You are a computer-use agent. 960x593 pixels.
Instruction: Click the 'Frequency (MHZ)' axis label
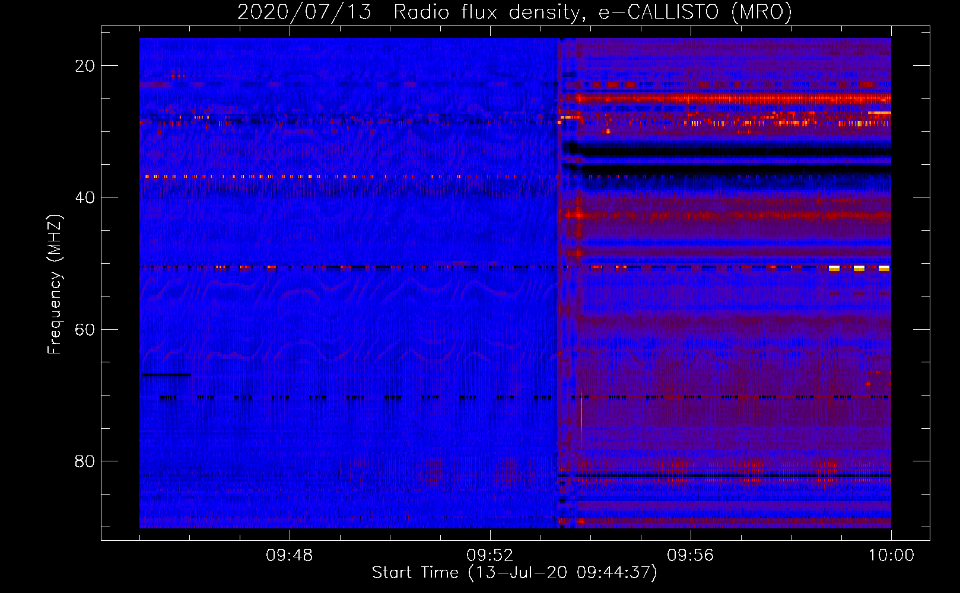pyautogui.click(x=55, y=285)
